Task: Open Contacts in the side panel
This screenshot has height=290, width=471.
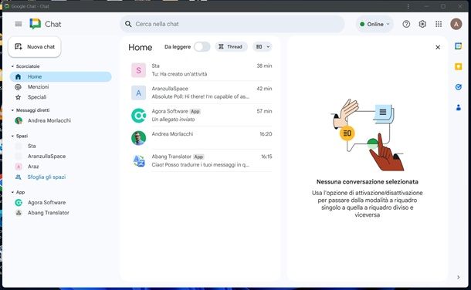Action: click(458, 107)
